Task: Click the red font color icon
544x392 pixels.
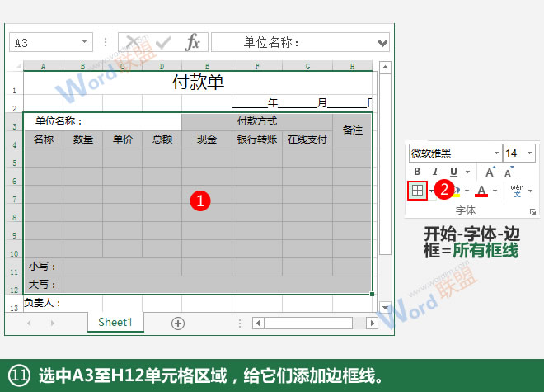Action: 481,191
